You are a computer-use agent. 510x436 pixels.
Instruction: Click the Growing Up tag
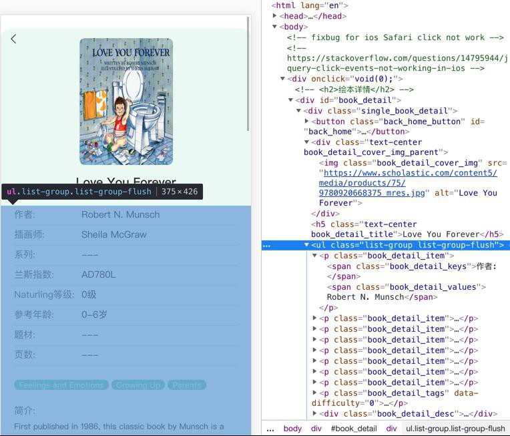[x=138, y=385]
